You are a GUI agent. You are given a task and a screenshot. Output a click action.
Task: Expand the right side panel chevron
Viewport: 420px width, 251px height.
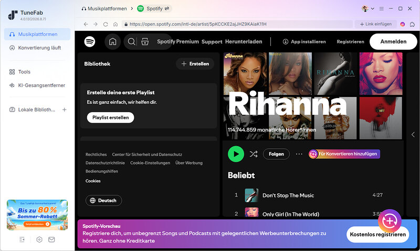coord(413,135)
